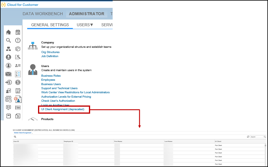
Task: Open the Org Structures link
Action: tap(50, 52)
